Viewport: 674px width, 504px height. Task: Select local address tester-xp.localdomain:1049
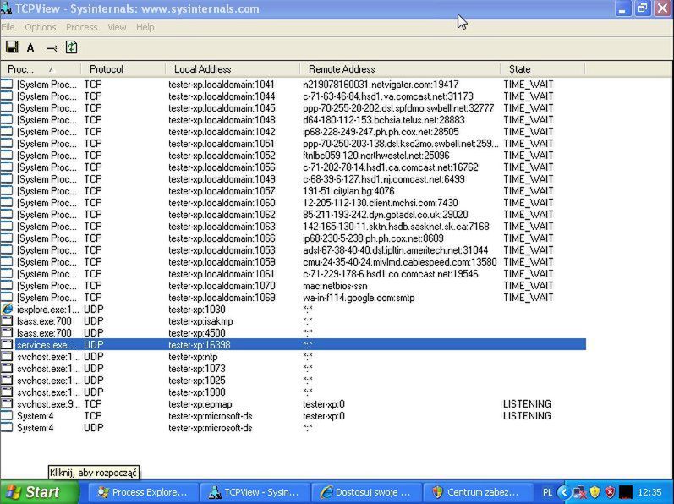coord(222,179)
